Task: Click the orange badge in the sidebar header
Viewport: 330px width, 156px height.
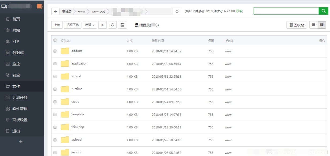Action: point(39,6)
